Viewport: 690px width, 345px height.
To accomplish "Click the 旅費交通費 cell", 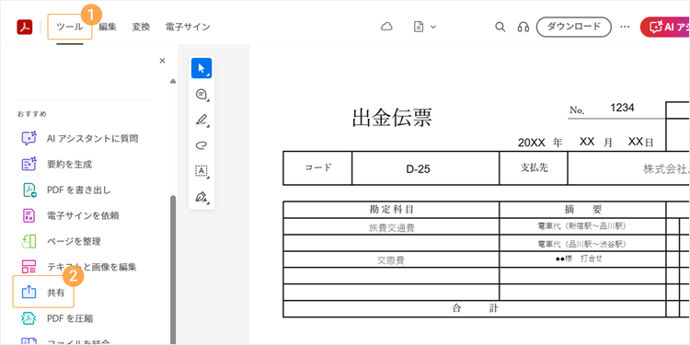I will point(391,227).
